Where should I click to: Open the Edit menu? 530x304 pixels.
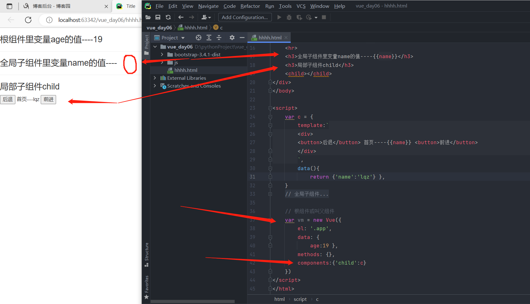[x=173, y=6]
